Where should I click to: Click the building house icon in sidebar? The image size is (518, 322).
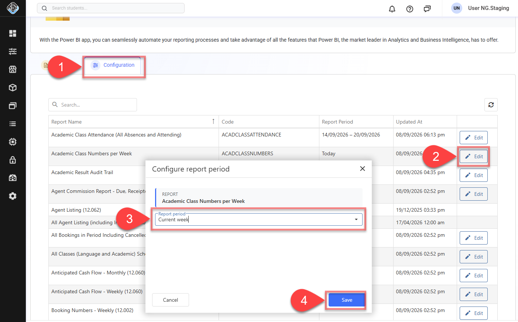pyautogui.click(x=13, y=178)
